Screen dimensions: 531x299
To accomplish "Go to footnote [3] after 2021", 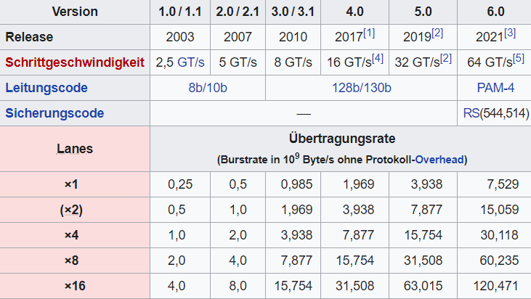I will click(x=511, y=33).
